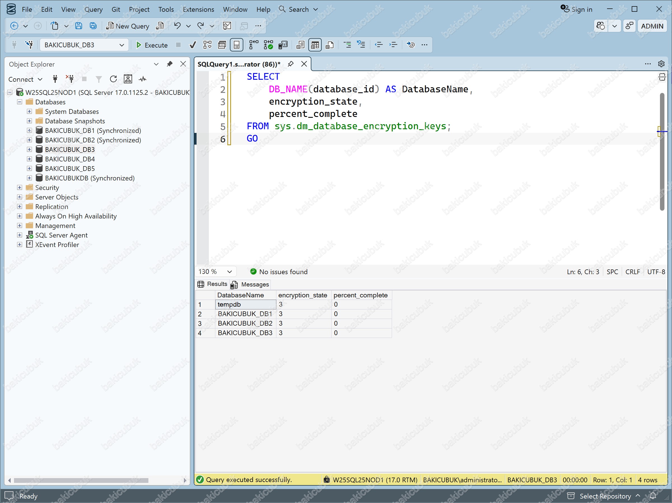Open the Git menu
672x503 pixels.
pos(116,10)
